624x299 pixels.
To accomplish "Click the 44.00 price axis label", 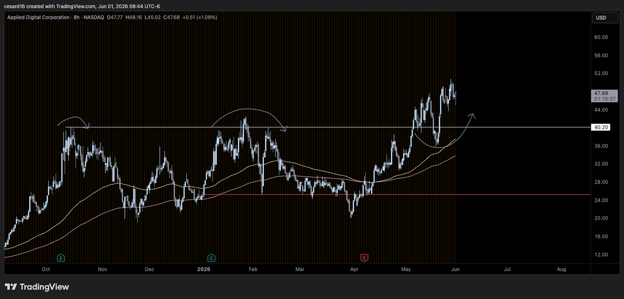I will click(601, 110).
